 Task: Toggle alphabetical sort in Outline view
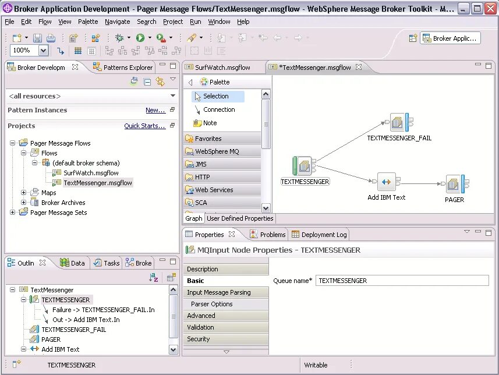coord(153,277)
